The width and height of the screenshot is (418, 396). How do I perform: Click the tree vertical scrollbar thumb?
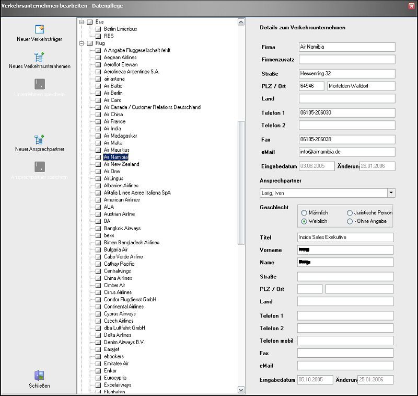(x=241, y=183)
